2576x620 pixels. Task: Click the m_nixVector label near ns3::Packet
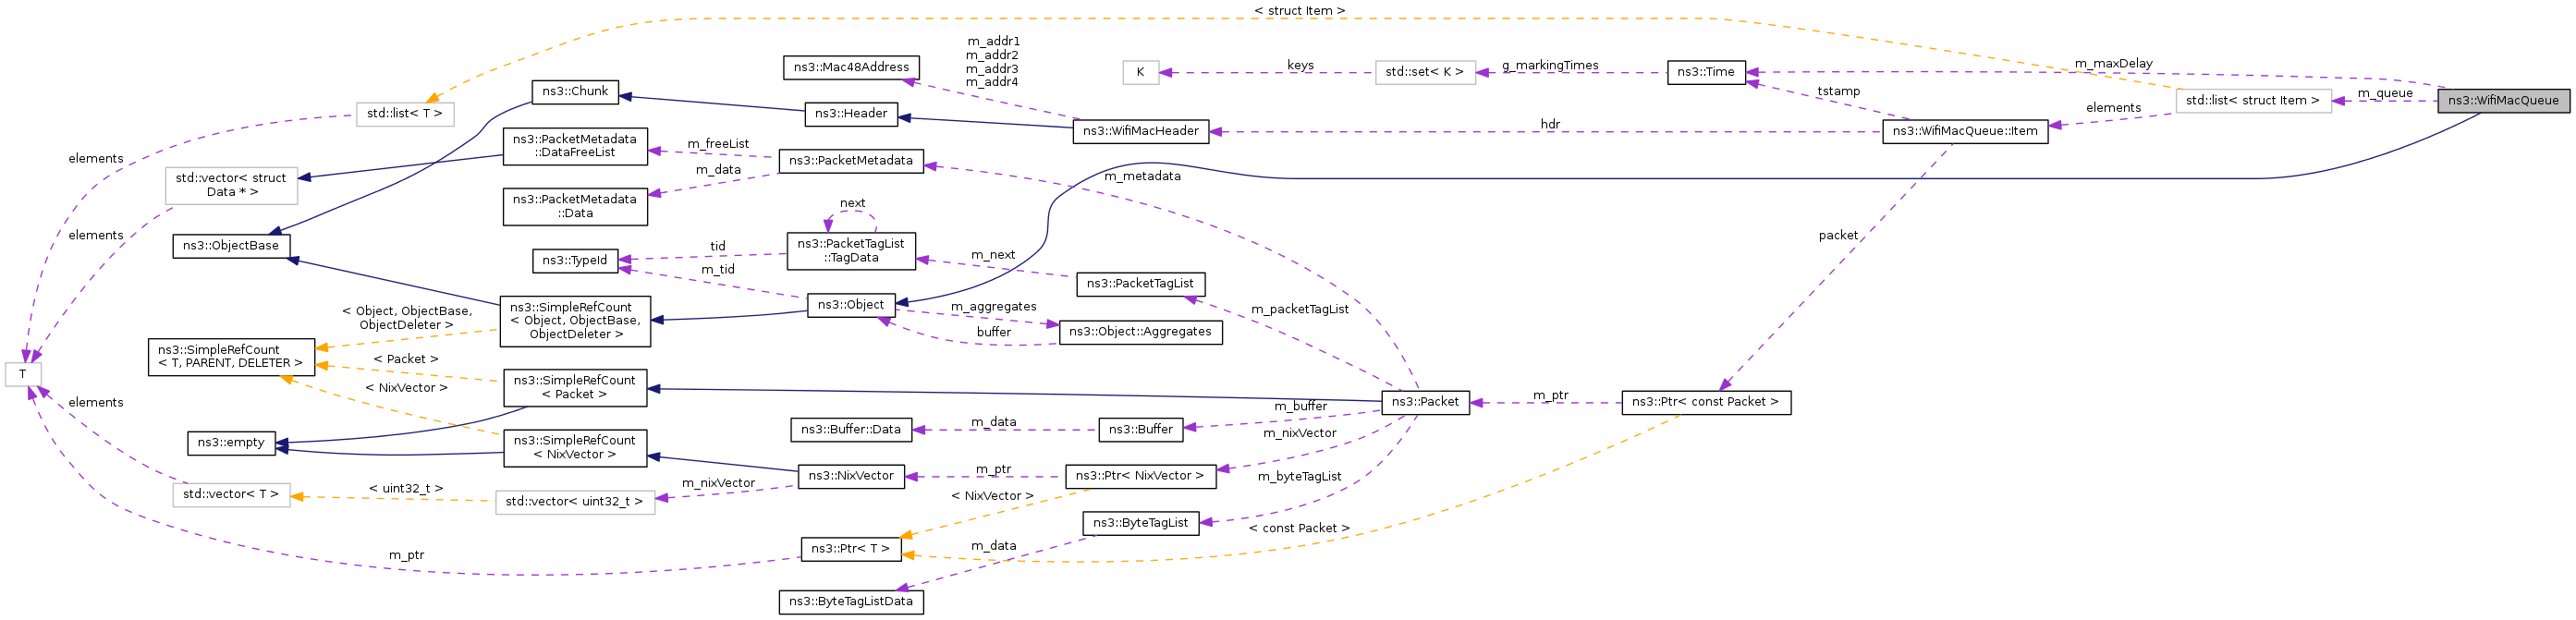(x=1300, y=434)
